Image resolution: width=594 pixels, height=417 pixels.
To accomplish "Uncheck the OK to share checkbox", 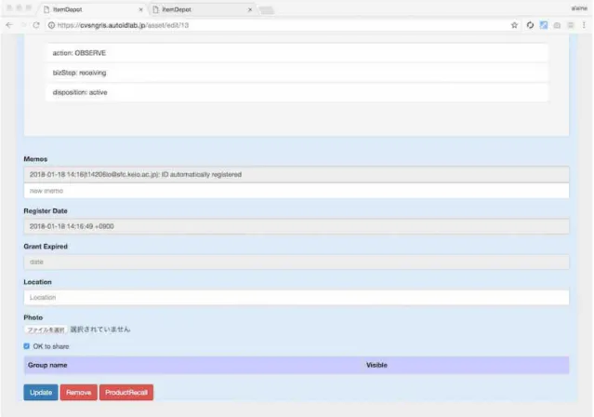I will pos(27,346).
